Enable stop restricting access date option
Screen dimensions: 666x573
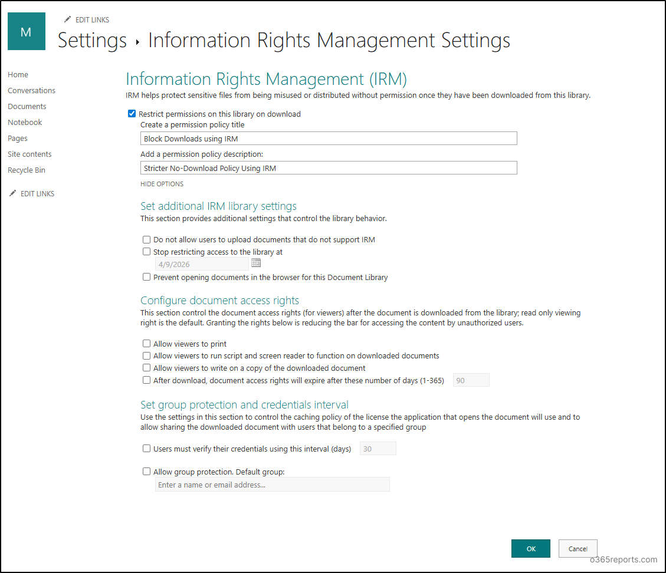pyautogui.click(x=146, y=251)
